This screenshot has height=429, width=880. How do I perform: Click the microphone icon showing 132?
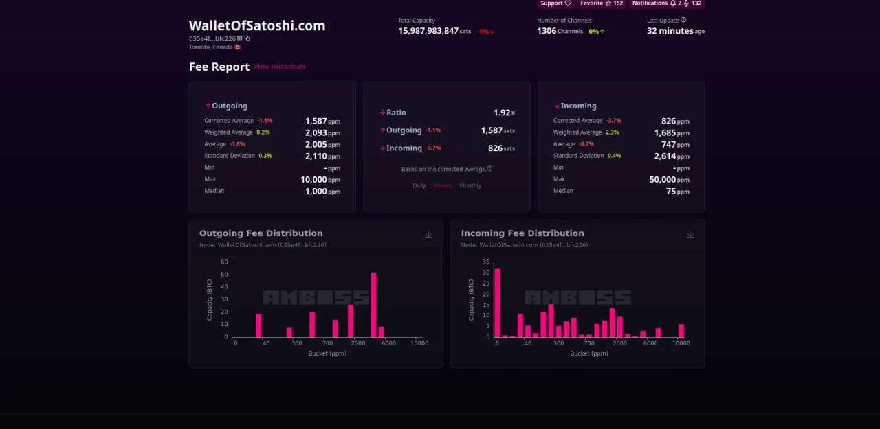pos(687,3)
